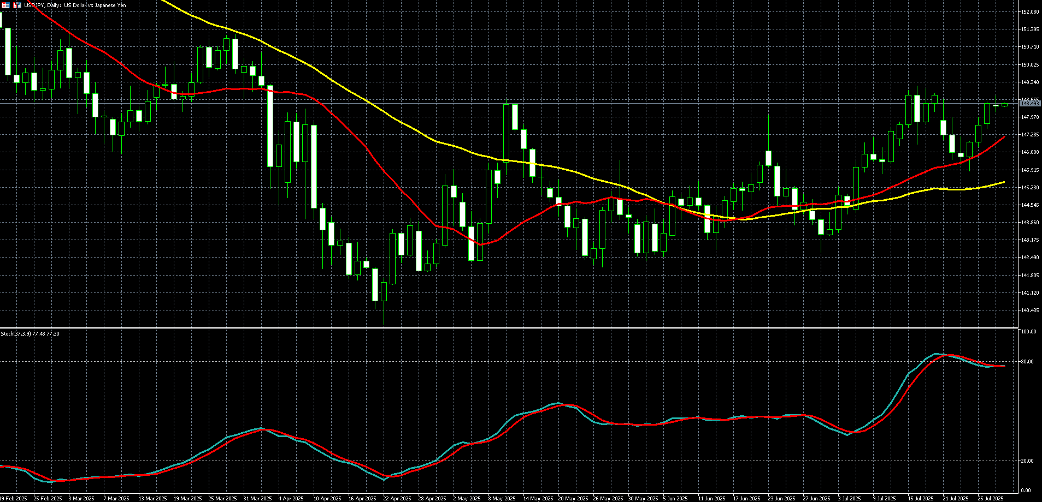
Task: Click the stochastic 80.00 level label
Action: 1027,361
